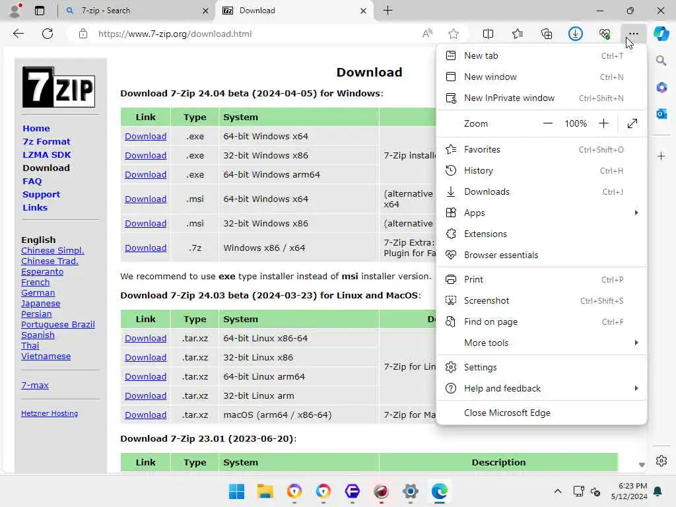Click the Settings and more three-dots button
The width and height of the screenshot is (676, 507).
(x=633, y=34)
